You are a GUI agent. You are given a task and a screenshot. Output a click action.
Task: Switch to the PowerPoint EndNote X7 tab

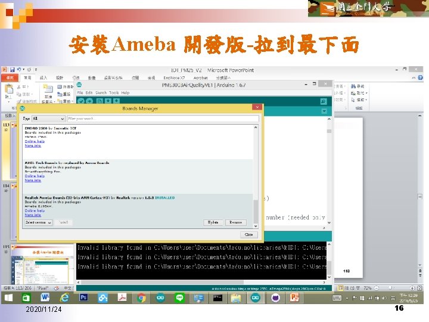174,78
